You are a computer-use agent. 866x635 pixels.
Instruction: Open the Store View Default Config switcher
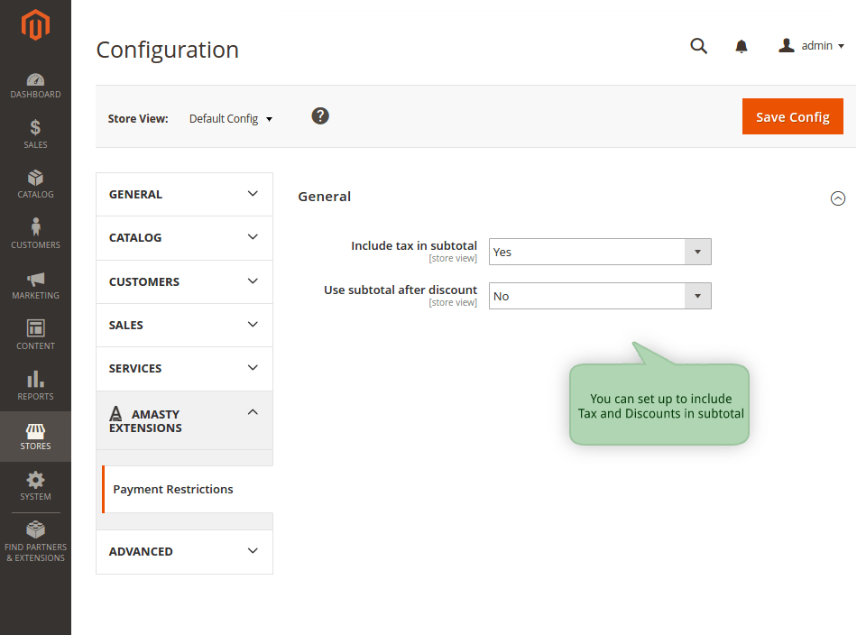point(231,119)
